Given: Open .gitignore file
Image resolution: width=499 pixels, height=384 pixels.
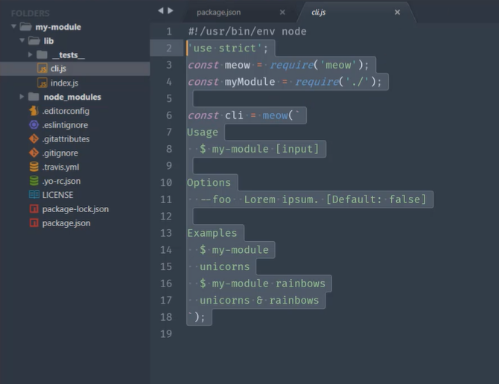Looking at the screenshot, I should 60,153.
